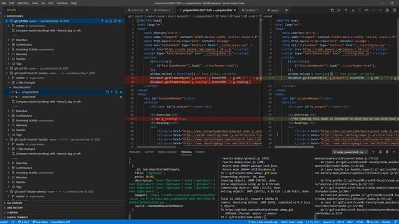399x224 pixels.
Task: Select prepare.html in changed files
Action: click(31, 92)
